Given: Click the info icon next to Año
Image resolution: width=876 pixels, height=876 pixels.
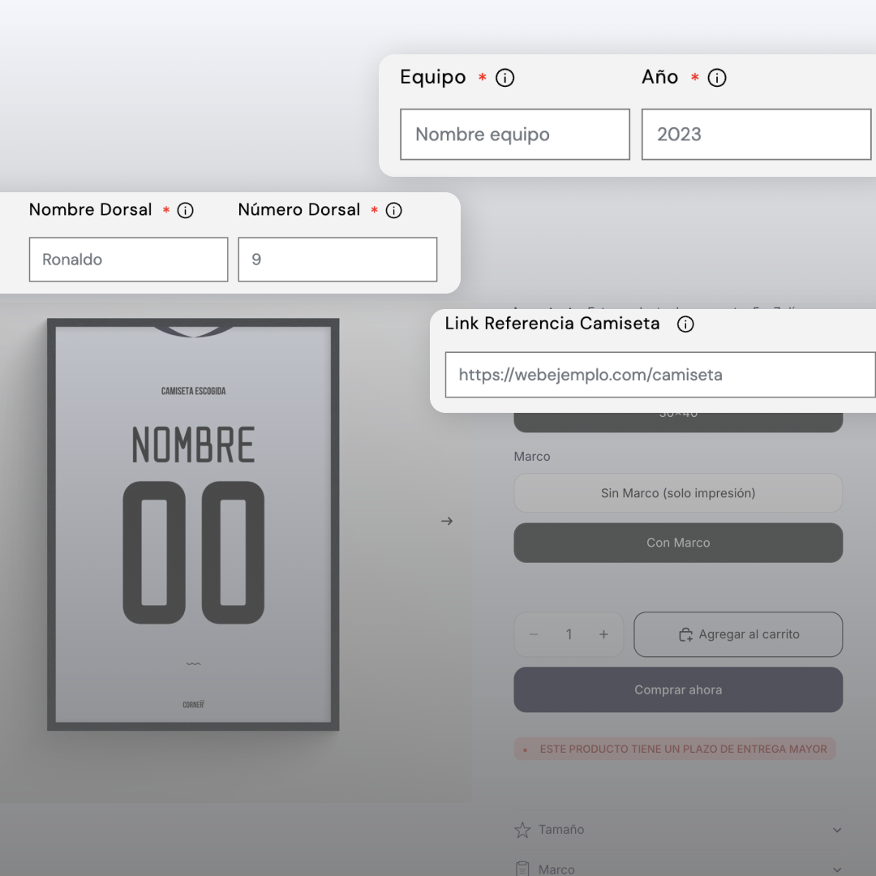Looking at the screenshot, I should 717,78.
